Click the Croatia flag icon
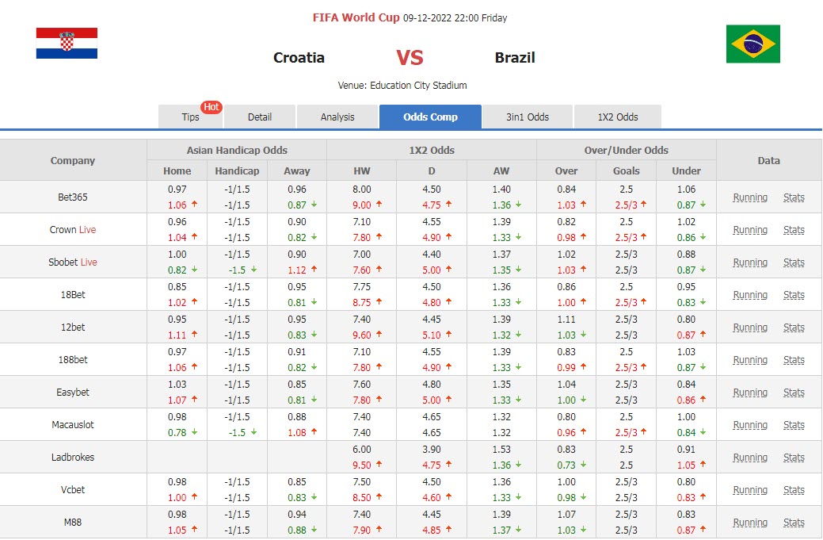This screenshot has height=540, width=823. click(67, 44)
